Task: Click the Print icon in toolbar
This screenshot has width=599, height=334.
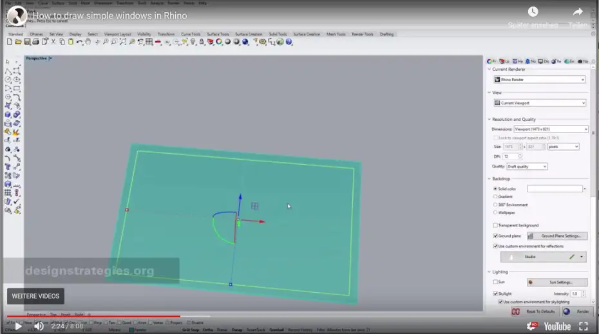Action: pyautogui.click(x=35, y=42)
